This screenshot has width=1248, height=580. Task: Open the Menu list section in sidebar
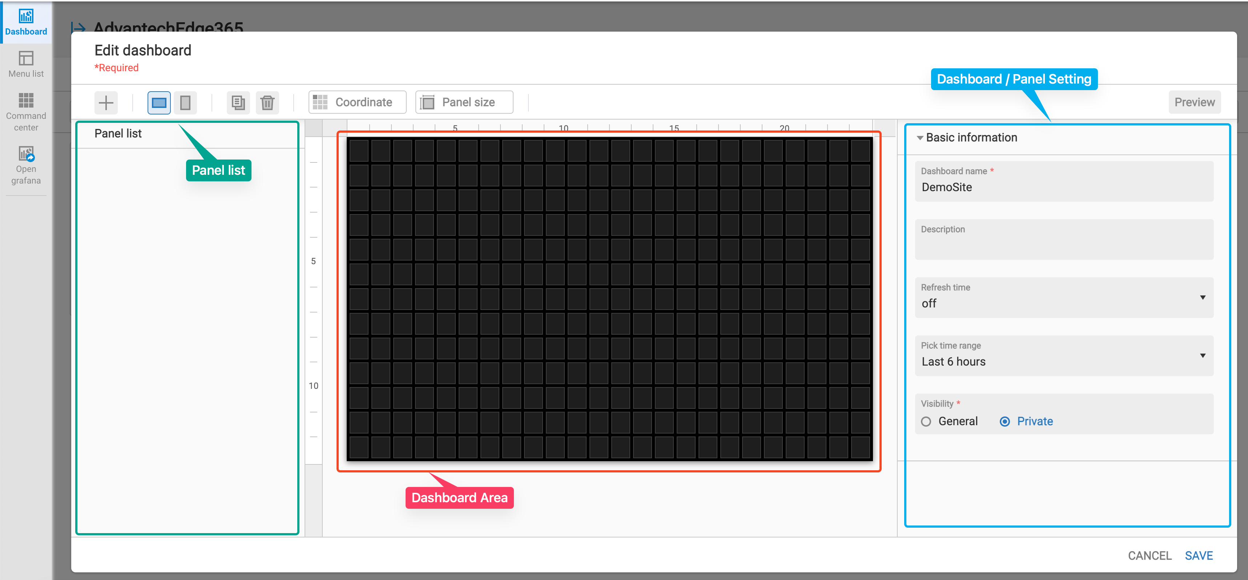(25, 64)
